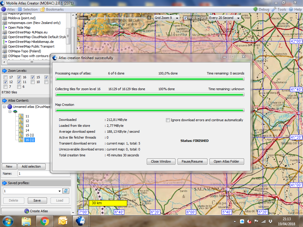Open the mail app in the taskbar
This screenshot has height=227, width=303.
63,221
